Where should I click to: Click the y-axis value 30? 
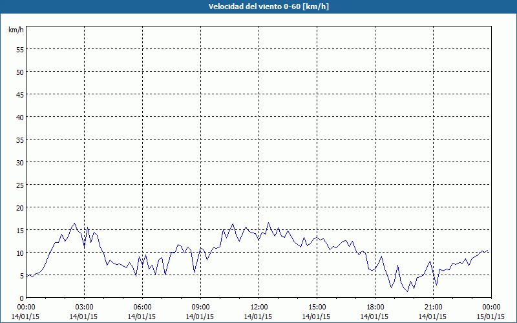coord(20,162)
